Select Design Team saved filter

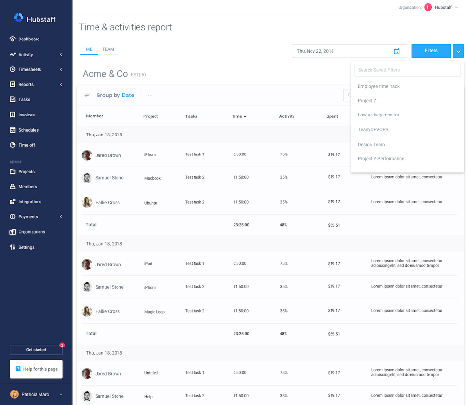[x=371, y=144]
